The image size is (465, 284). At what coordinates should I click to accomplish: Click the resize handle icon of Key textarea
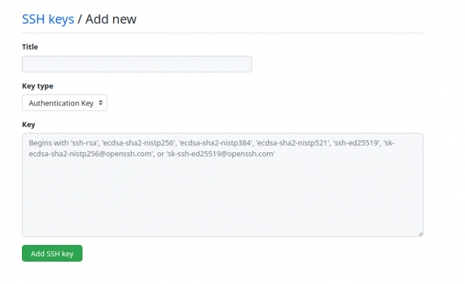pyautogui.click(x=420, y=234)
